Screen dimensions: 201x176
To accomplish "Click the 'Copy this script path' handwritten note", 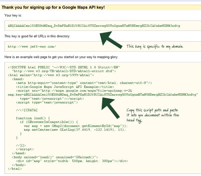I will 153,115.
